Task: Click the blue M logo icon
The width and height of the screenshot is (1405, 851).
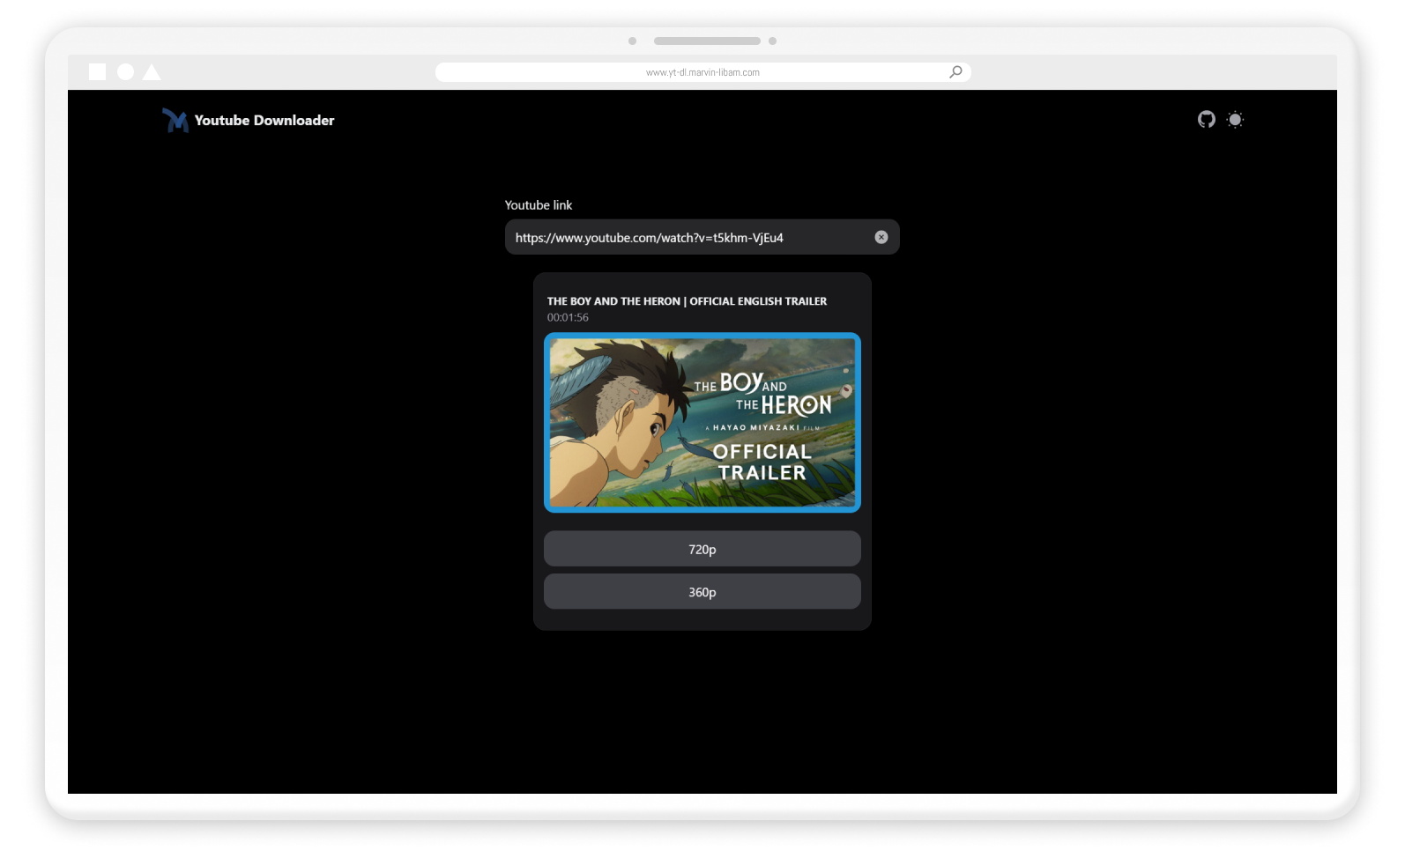Action: coord(175,120)
